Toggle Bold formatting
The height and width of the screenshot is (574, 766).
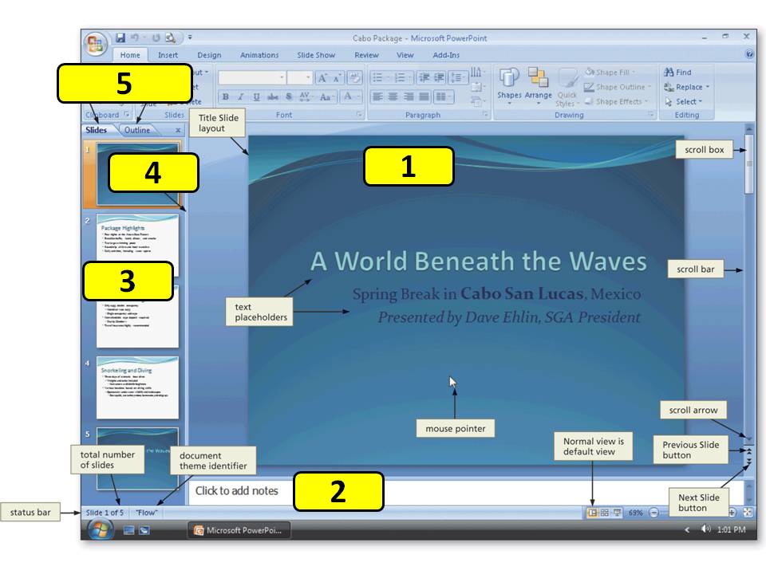(x=226, y=96)
